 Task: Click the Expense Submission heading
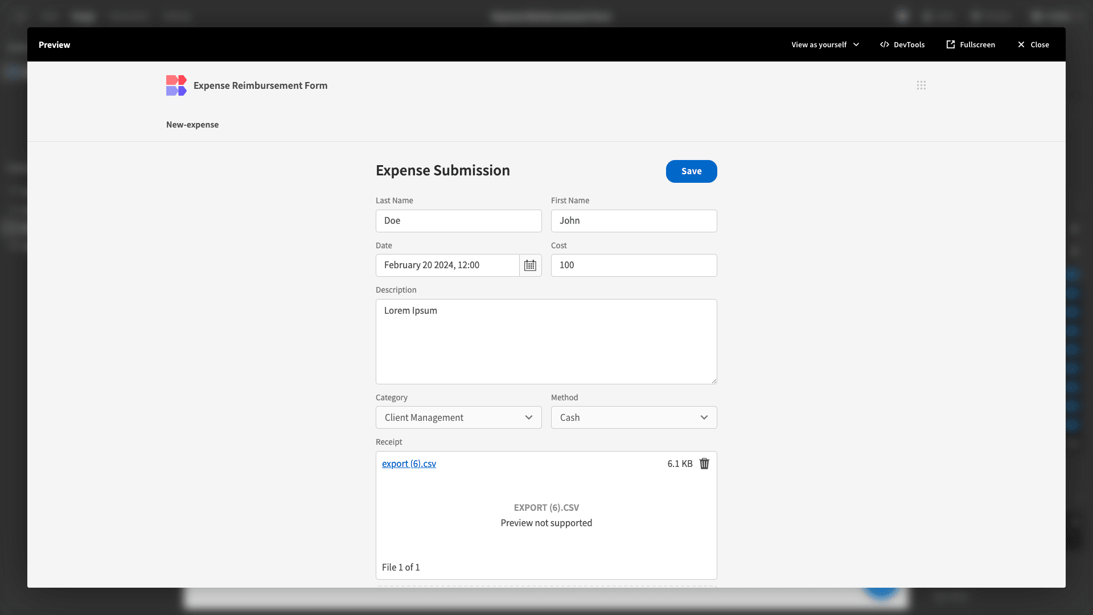click(443, 171)
